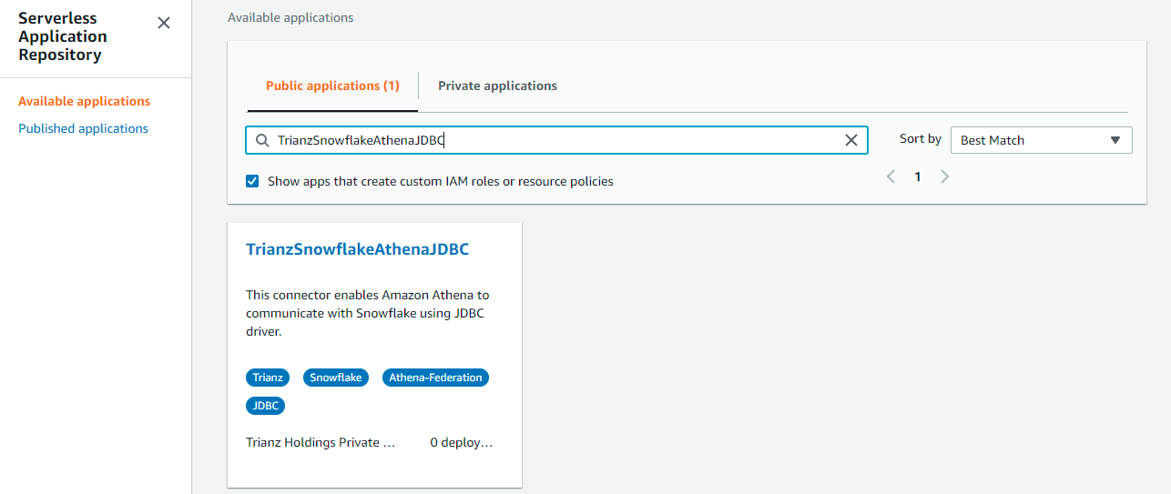Screen dimensions: 1171x494
Task: Go to next results page
Action: pos(944,176)
